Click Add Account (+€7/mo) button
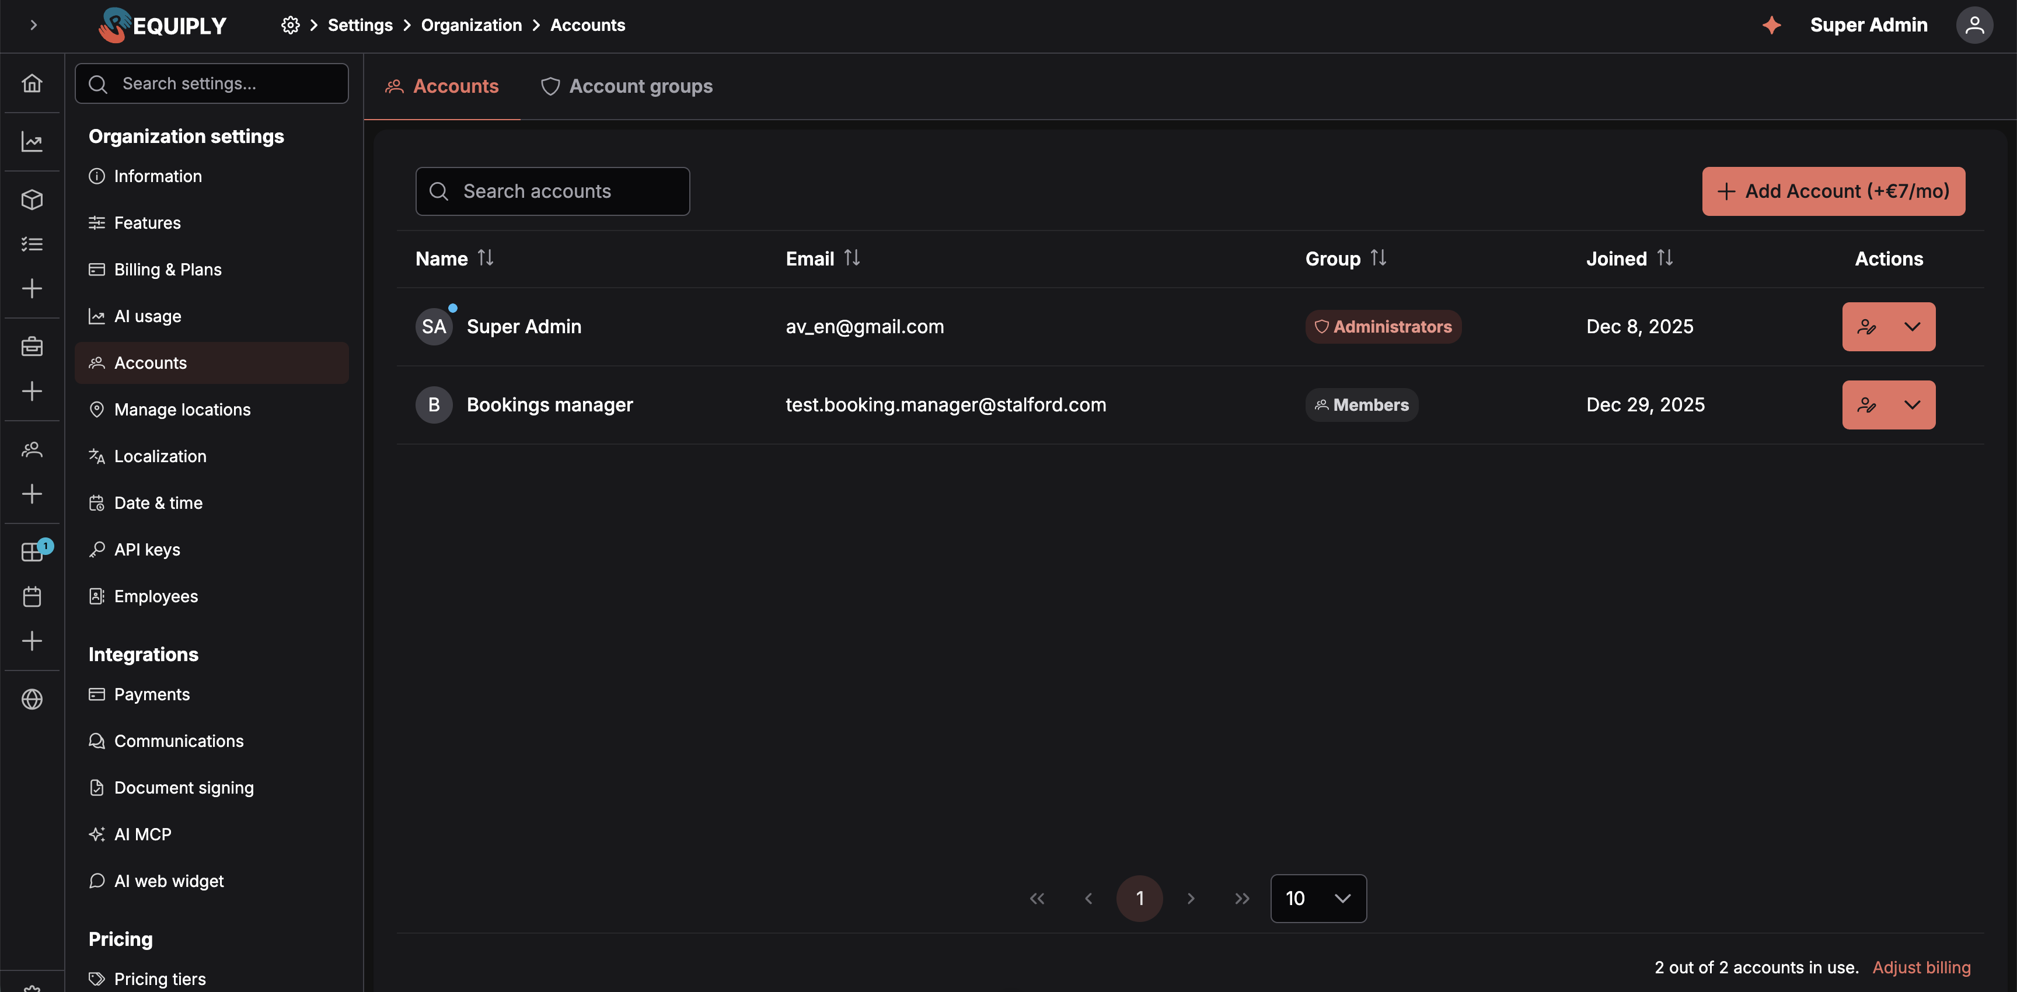Screen dimensions: 2017x992 point(1833,191)
